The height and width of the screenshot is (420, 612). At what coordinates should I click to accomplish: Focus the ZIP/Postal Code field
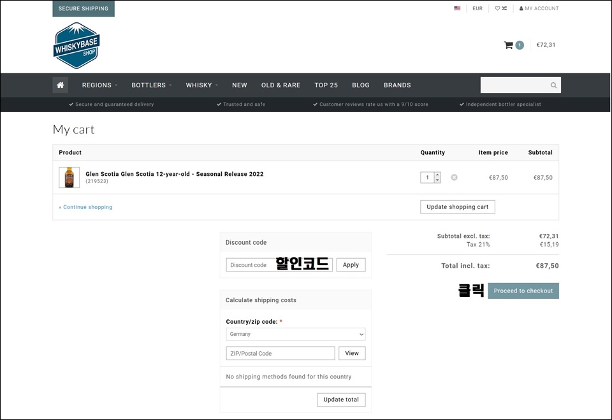pos(280,353)
